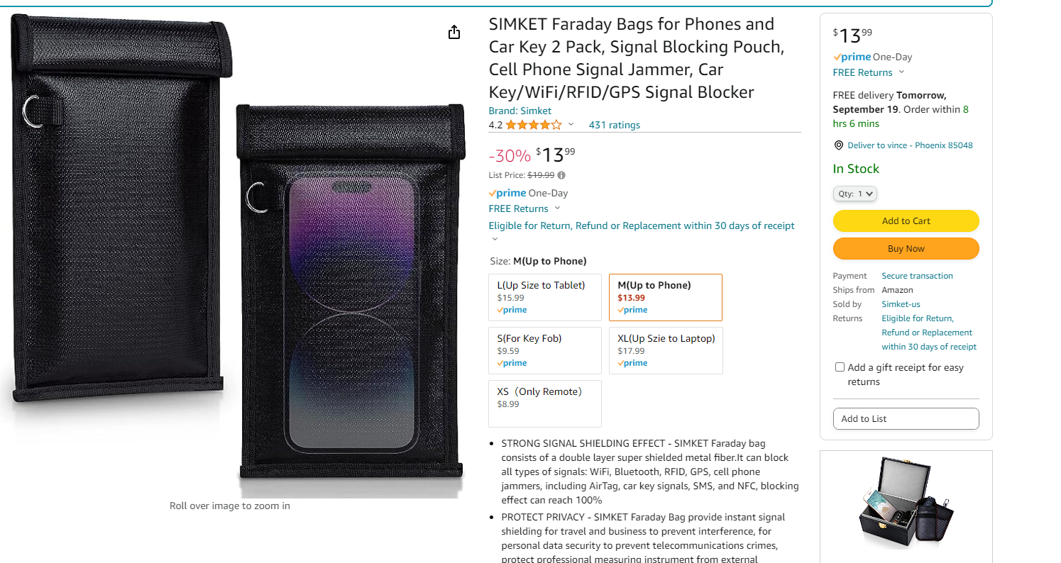This screenshot has width=1061, height=563.
Task: Click the delivery location pin icon
Action: click(838, 145)
